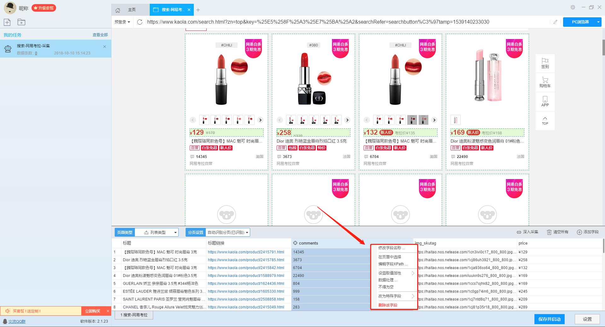The height and width of the screenshot is (327, 605).
Task: Click Dior #080 lipstick product image
Action: (313, 74)
